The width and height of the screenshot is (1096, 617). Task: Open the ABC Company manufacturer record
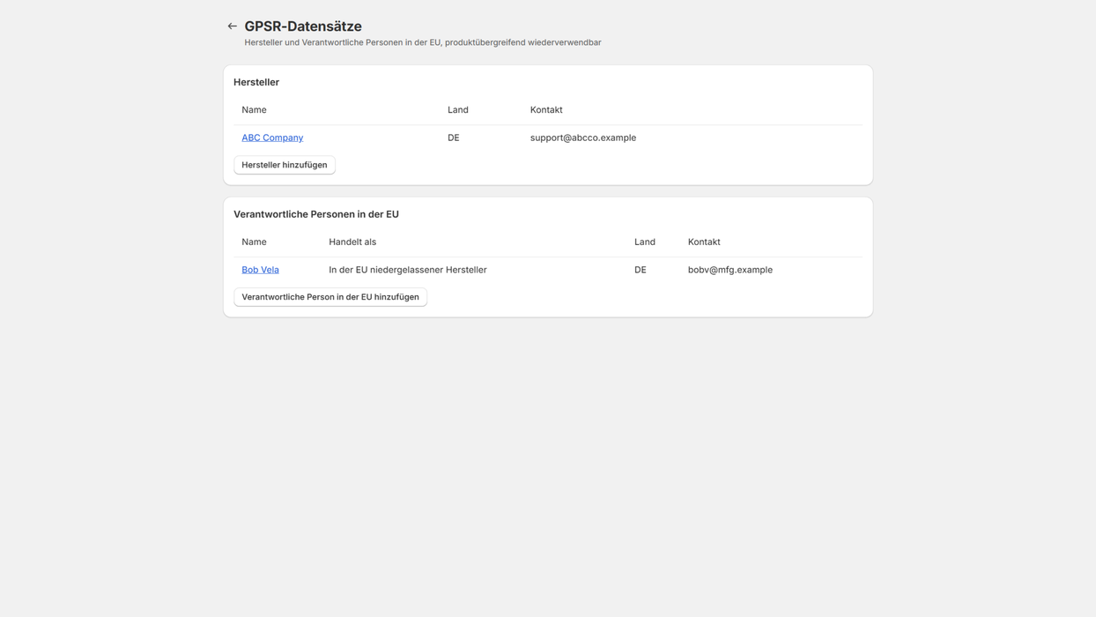[x=272, y=138]
